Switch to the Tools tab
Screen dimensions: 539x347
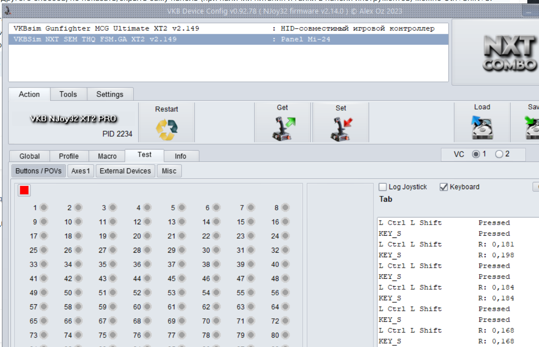coord(68,94)
